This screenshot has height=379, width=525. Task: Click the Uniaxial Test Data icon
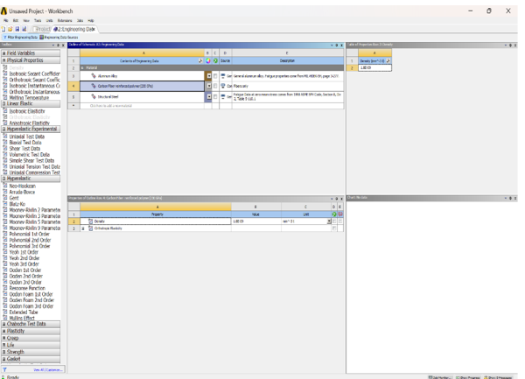point(5,137)
